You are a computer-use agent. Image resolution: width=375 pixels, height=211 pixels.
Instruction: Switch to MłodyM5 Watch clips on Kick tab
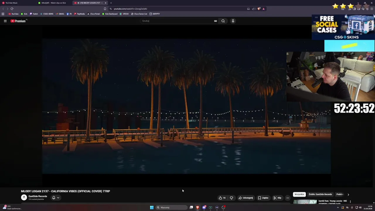tap(53, 3)
